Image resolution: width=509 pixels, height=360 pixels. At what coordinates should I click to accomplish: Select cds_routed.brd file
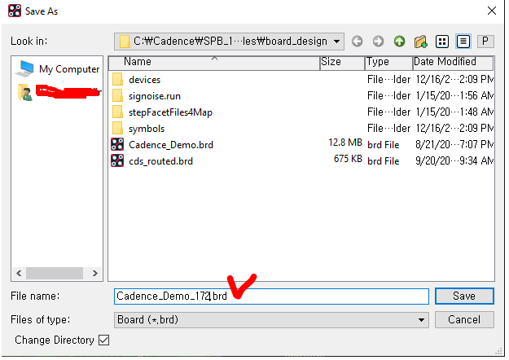160,161
